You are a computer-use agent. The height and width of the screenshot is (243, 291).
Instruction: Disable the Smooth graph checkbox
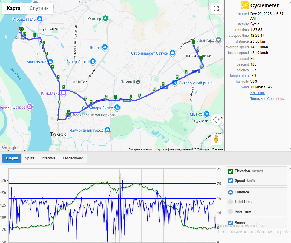click(x=231, y=223)
